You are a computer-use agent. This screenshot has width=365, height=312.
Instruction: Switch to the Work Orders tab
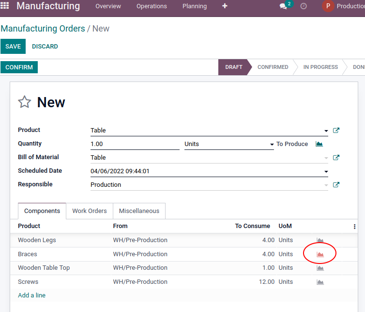(x=90, y=211)
